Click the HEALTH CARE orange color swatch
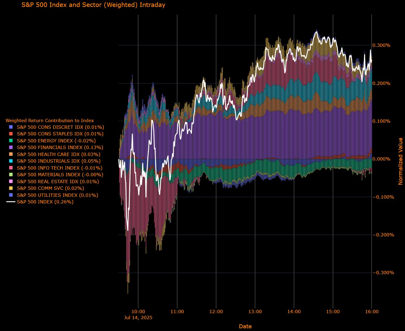The height and width of the screenshot is (331, 405). pyautogui.click(x=11, y=154)
